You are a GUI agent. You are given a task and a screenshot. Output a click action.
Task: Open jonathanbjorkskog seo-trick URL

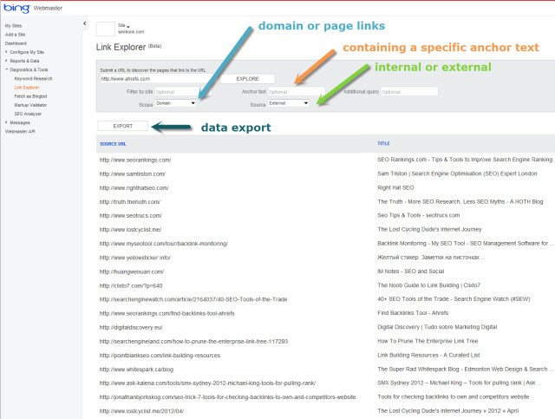click(227, 397)
